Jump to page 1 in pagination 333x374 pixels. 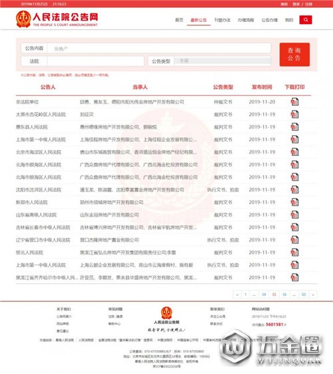click(x=245, y=295)
